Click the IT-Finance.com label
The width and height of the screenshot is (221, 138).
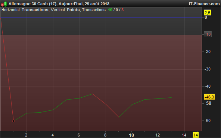coord(204,4)
